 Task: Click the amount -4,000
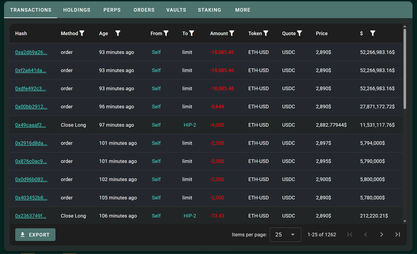point(217,125)
